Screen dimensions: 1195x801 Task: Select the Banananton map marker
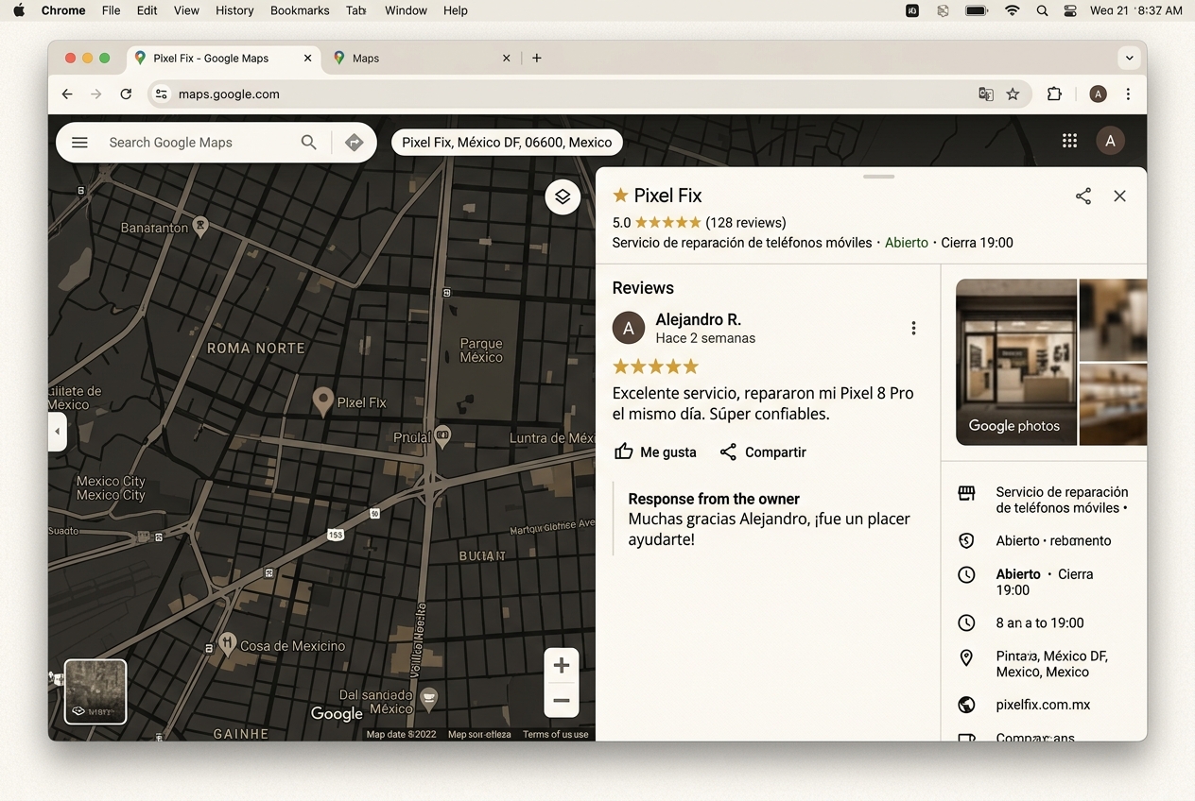(200, 226)
